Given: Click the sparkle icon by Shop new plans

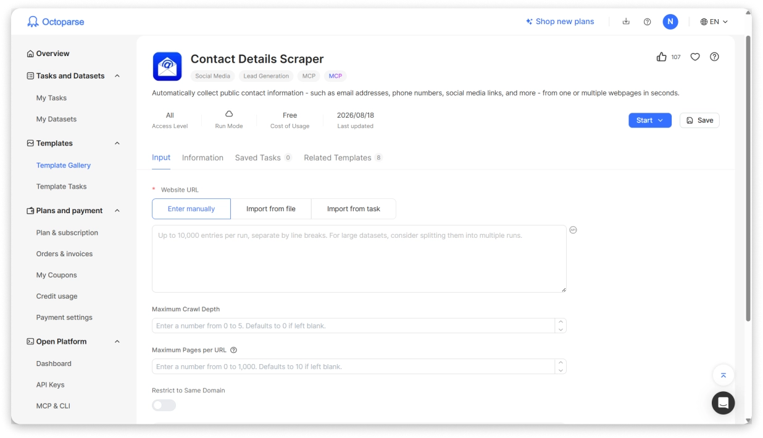Looking at the screenshot, I should pyautogui.click(x=529, y=22).
